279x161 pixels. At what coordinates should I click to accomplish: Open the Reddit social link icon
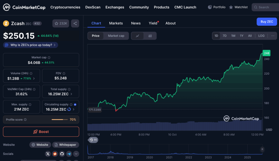click(x=55, y=154)
